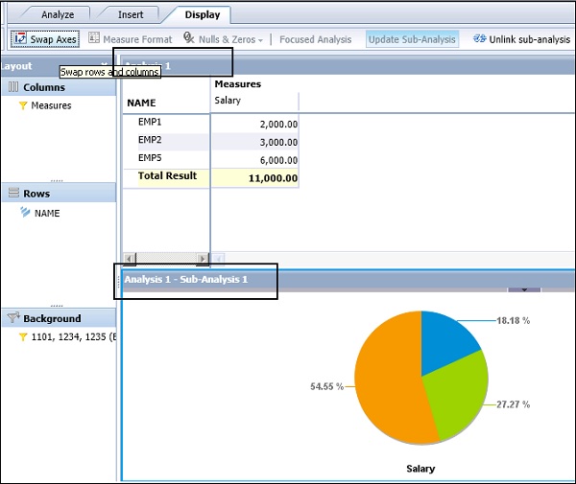The height and width of the screenshot is (484, 576).
Task: Click the 27.27 % chart label
Action: [x=514, y=404]
